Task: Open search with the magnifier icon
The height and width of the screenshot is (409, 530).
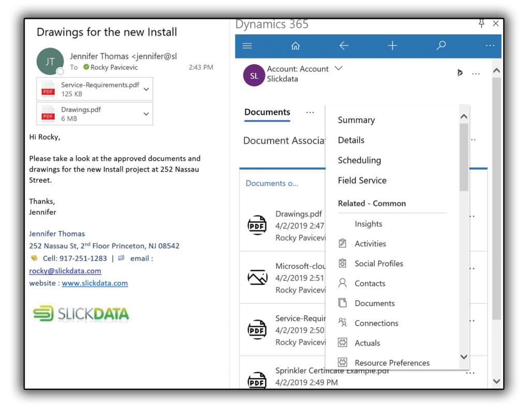Action: click(441, 46)
